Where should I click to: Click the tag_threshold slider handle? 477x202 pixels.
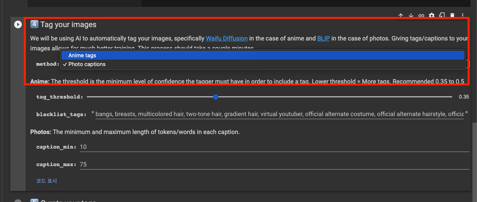coord(216,97)
